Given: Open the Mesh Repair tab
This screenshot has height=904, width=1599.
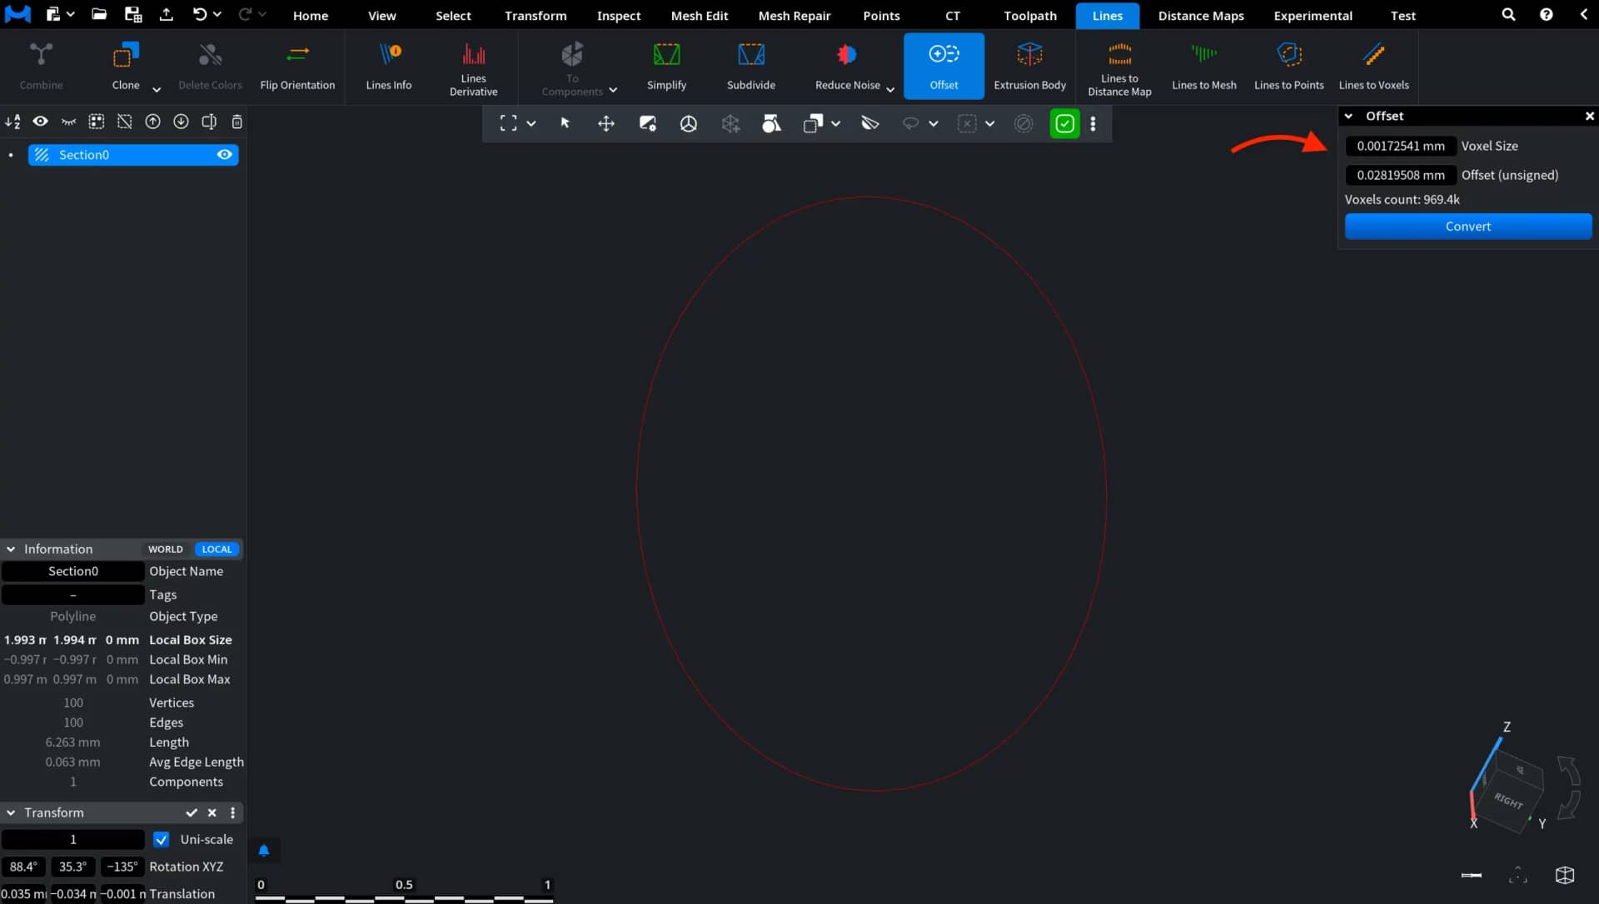Looking at the screenshot, I should click(x=794, y=15).
